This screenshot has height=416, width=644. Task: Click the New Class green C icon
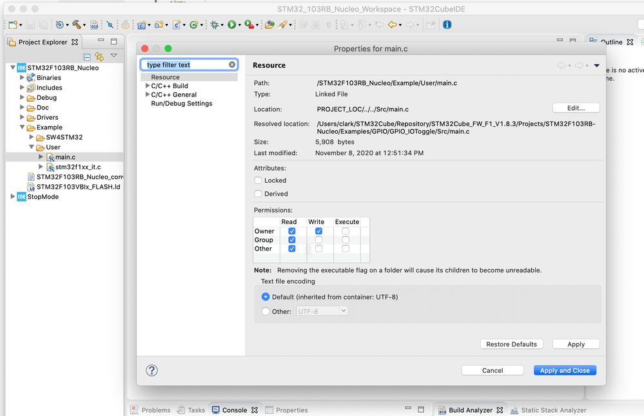[194, 24]
